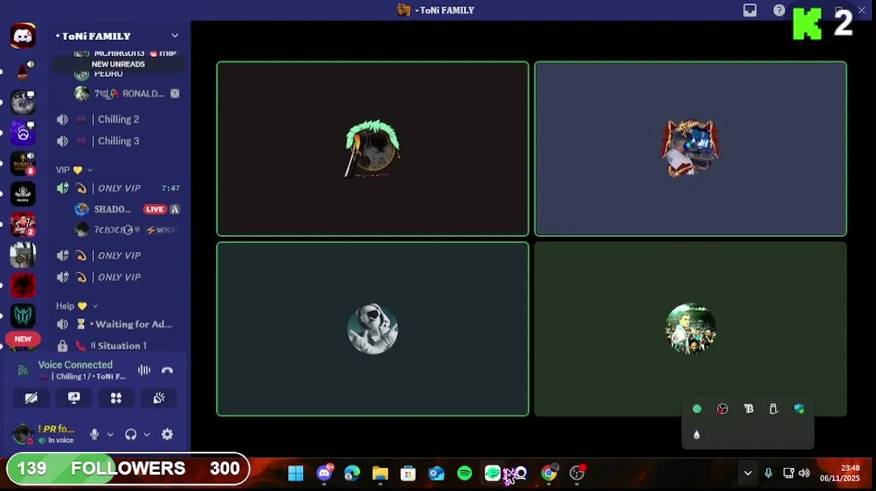Open the soundboard in voice panel
The width and height of the screenshot is (876, 491).
[159, 398]
